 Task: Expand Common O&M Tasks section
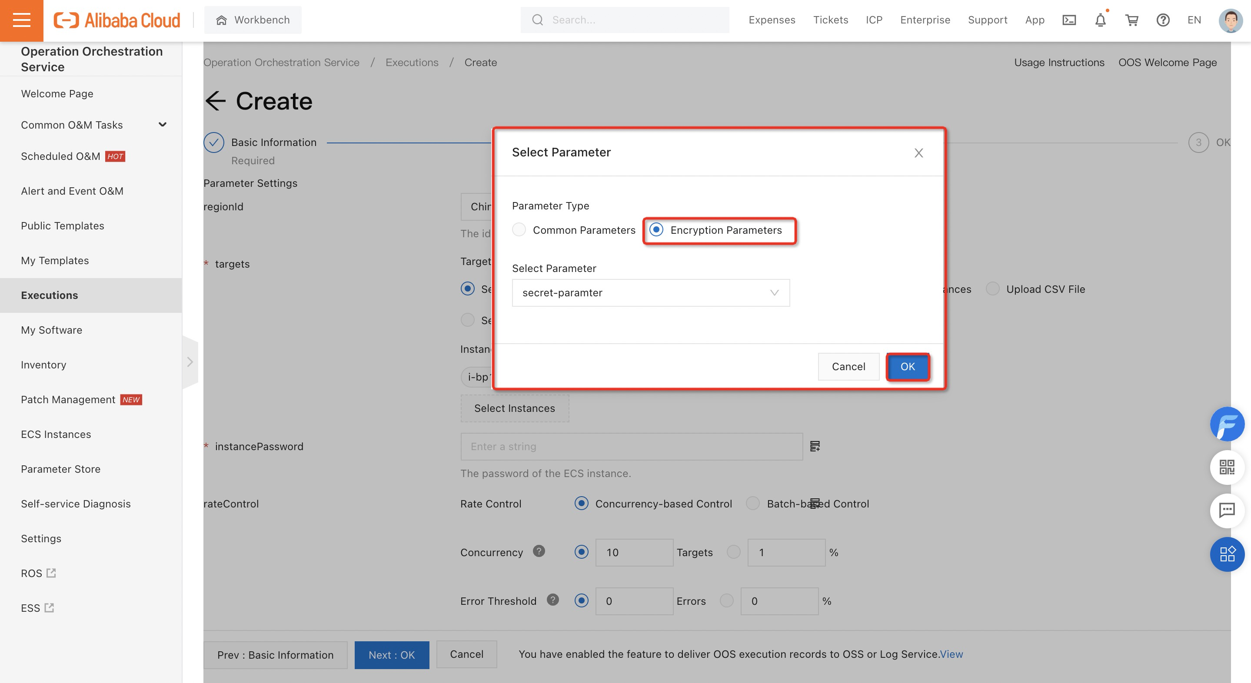pyautogui.click(x=91, y=125)
